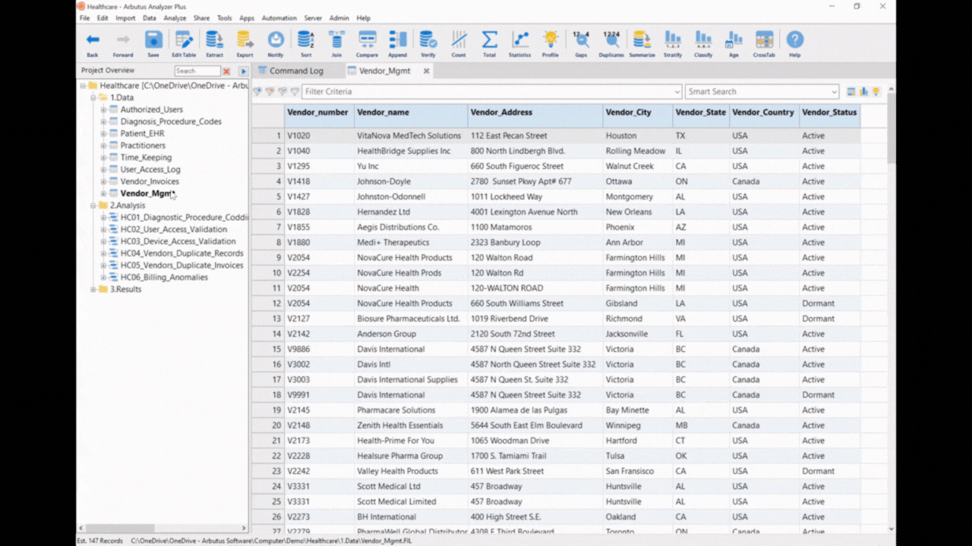
Task: Open the Import menu
Action: click(x=125, y=17)
